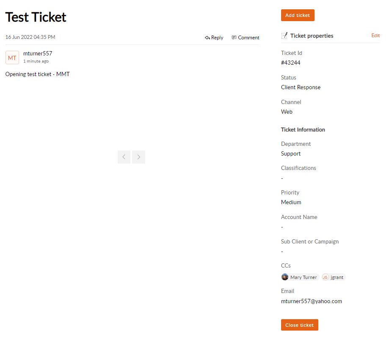392x342 pixels.
Task: Click the ticket id #43244
Action: click(x=291, y=63)
